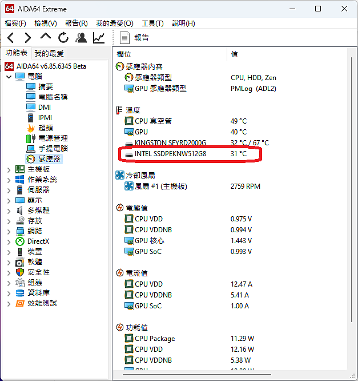Screen dimensions: 358x381
Task: Switch to the 功能表 tab
Action: tap(17, 53)
